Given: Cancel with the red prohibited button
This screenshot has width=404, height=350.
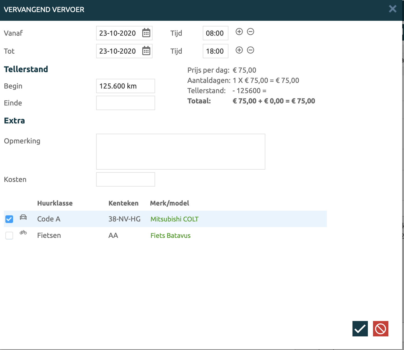Looking at the screenshot, I should tap(380, 328).
